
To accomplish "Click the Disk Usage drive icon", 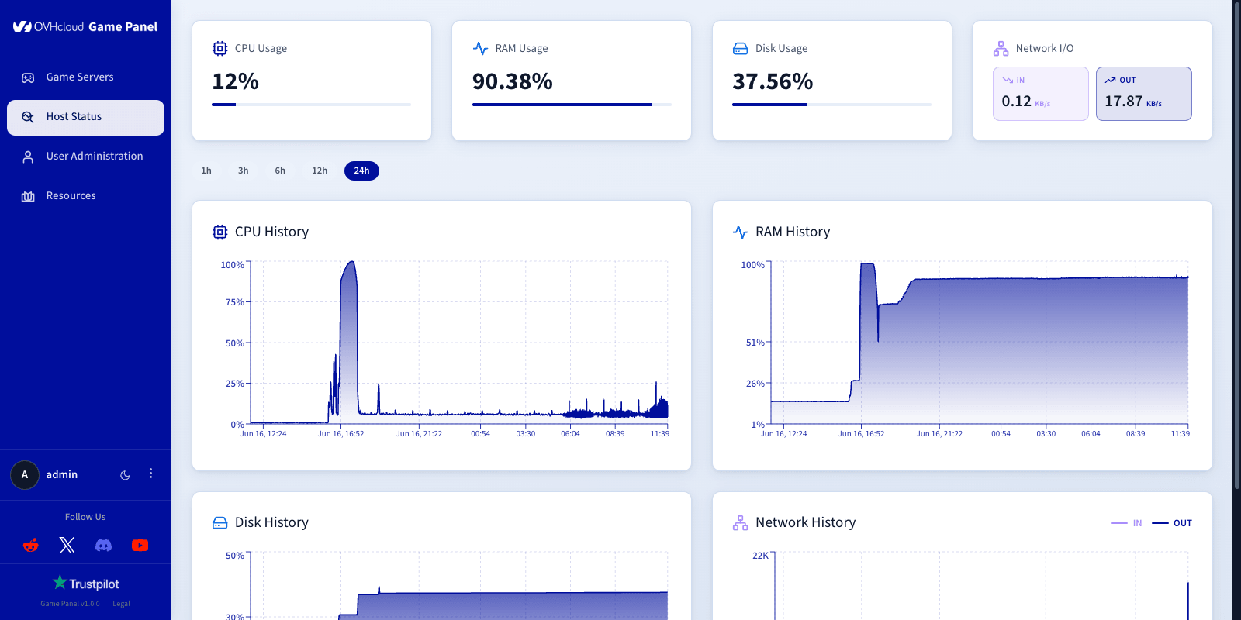I will [x=741, y=48].
